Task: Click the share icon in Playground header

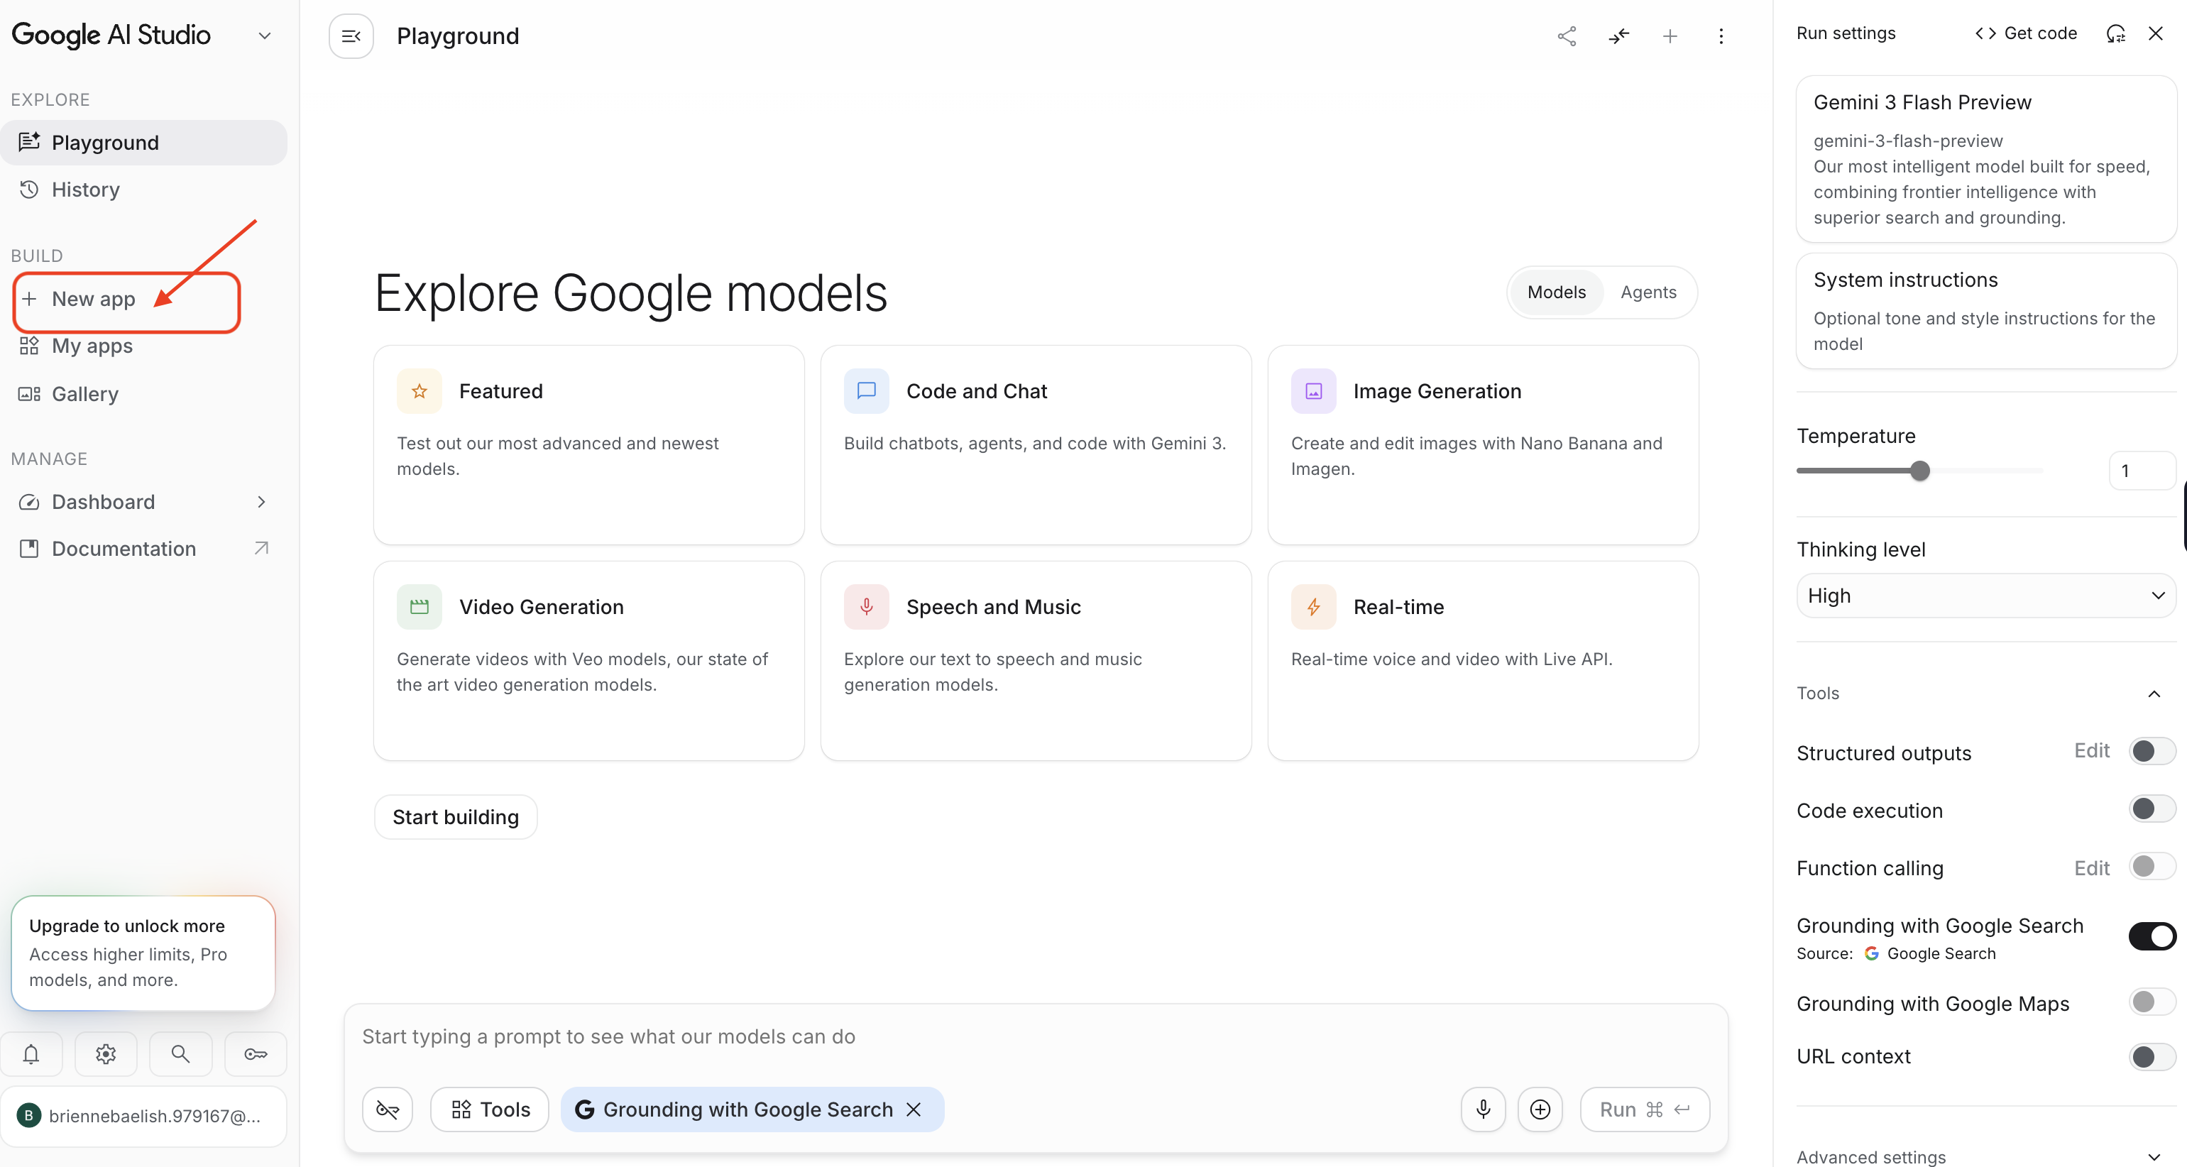Action: pyautogui.click(x=1567, y=35)
